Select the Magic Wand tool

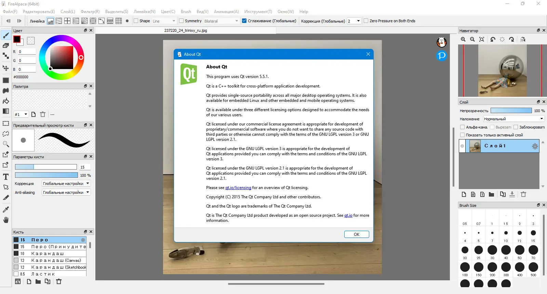click(6, 144)
